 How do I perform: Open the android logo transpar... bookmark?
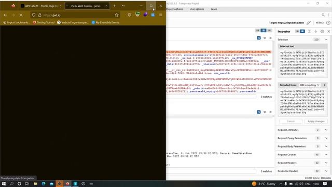click(73, 22)
